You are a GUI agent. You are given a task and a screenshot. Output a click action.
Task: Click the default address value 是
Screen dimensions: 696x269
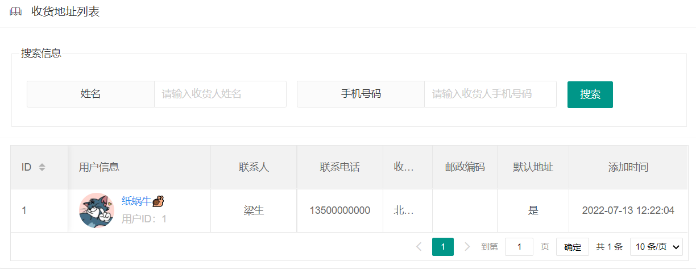tap(533, 210)
